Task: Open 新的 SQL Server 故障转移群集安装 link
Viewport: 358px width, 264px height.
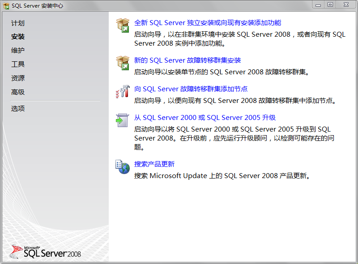Action: [188, 60]
